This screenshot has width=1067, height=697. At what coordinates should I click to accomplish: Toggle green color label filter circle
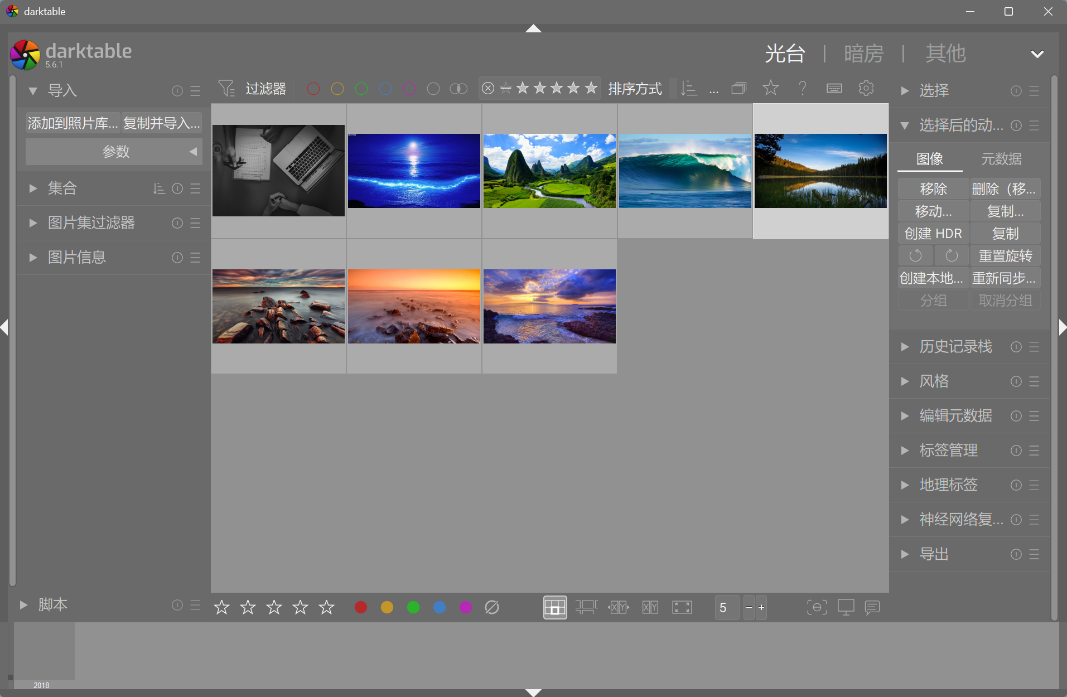point(361,88)
